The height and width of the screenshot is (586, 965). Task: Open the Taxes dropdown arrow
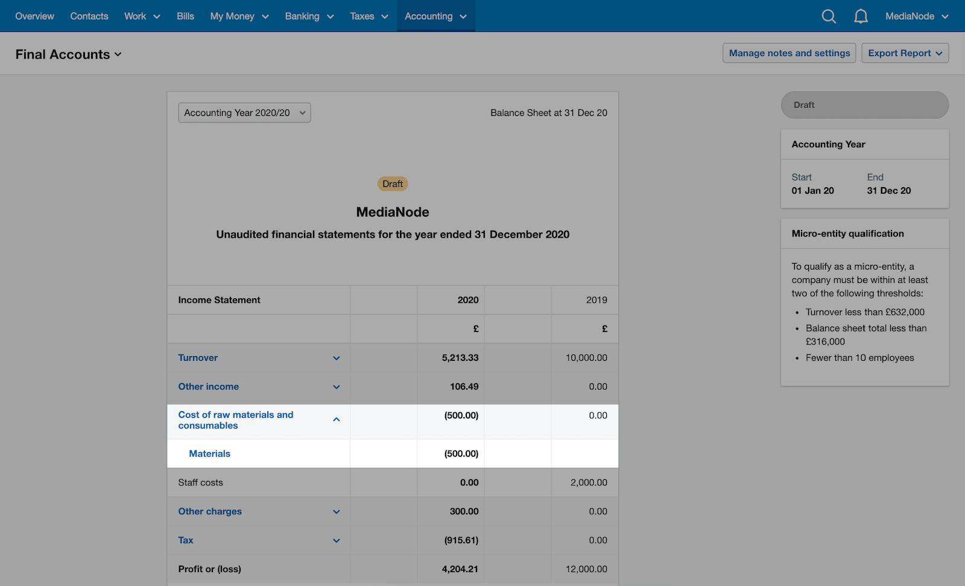tap(385, 17)
